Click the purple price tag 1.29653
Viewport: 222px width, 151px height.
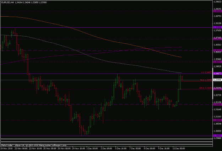coord(217,136)
